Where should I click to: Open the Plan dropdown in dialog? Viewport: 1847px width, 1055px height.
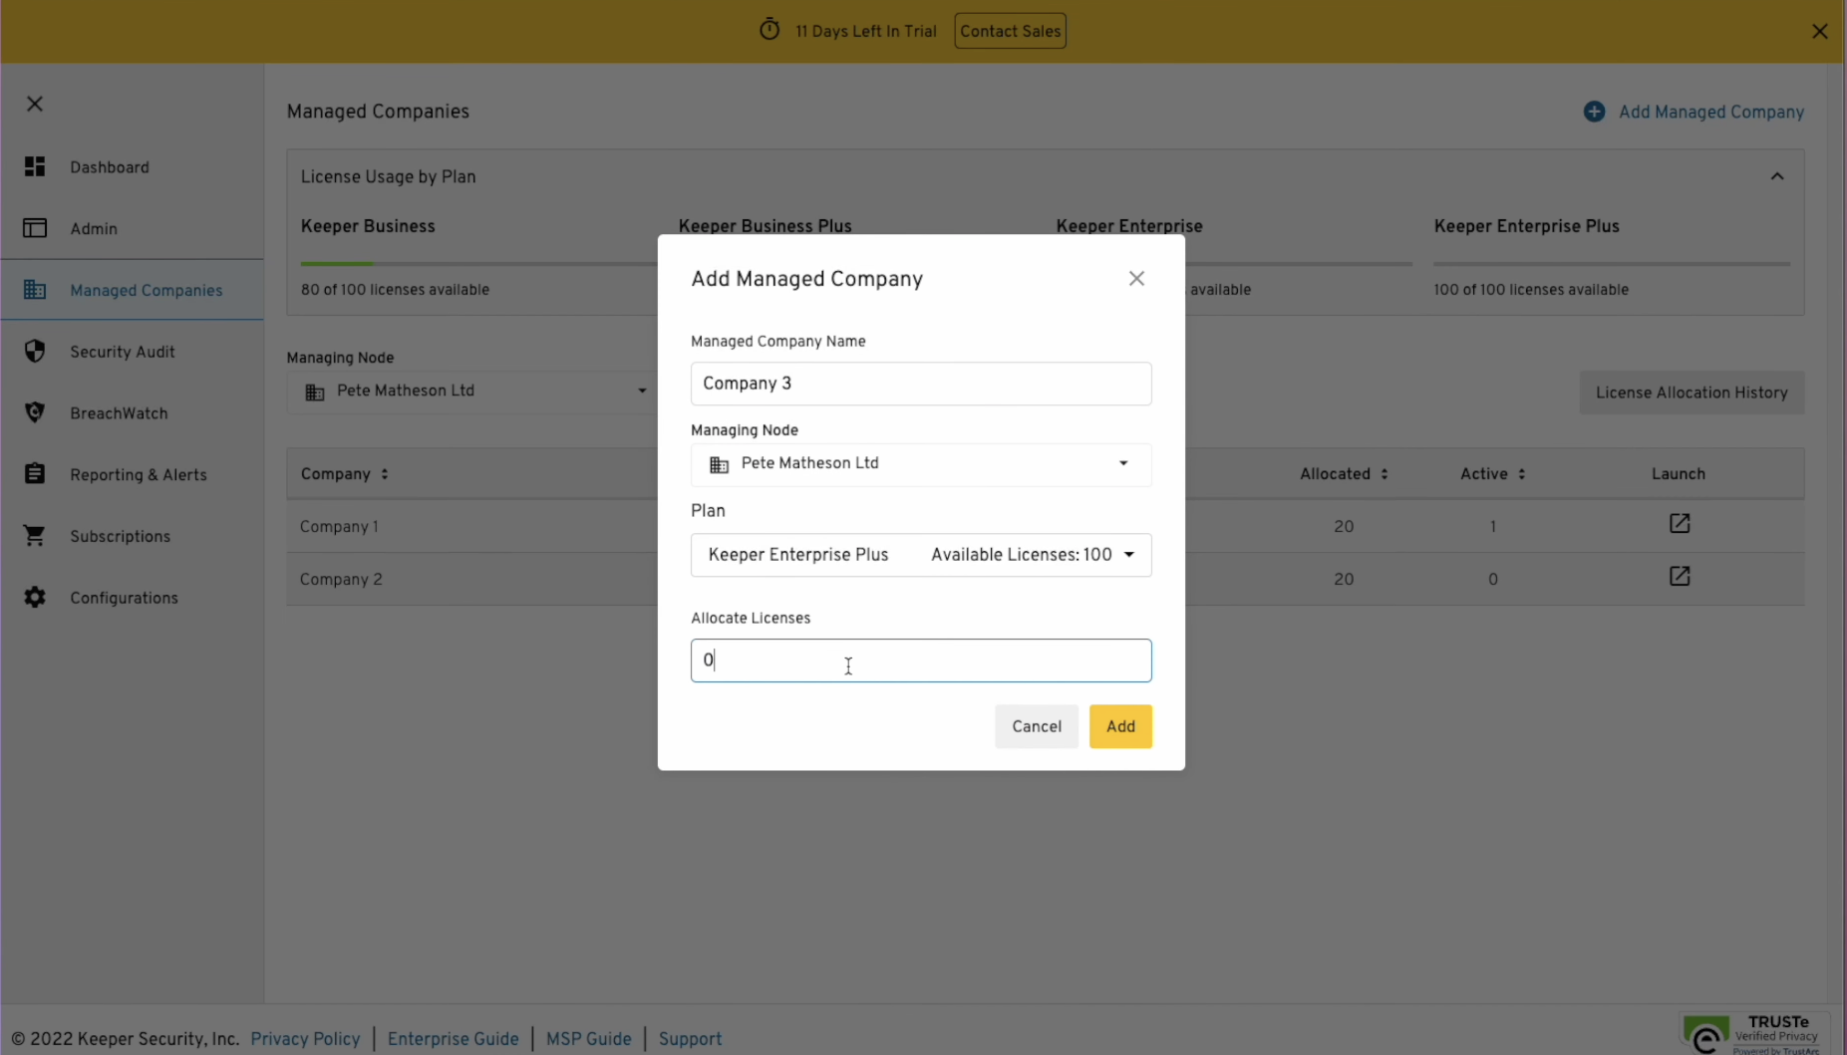click(x=921, y=555)
